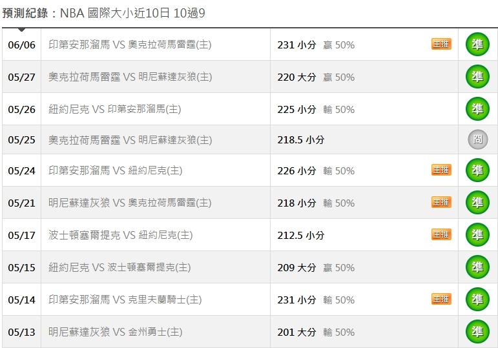Click the 主推 badge on 05/24 row

click(441, 170)
